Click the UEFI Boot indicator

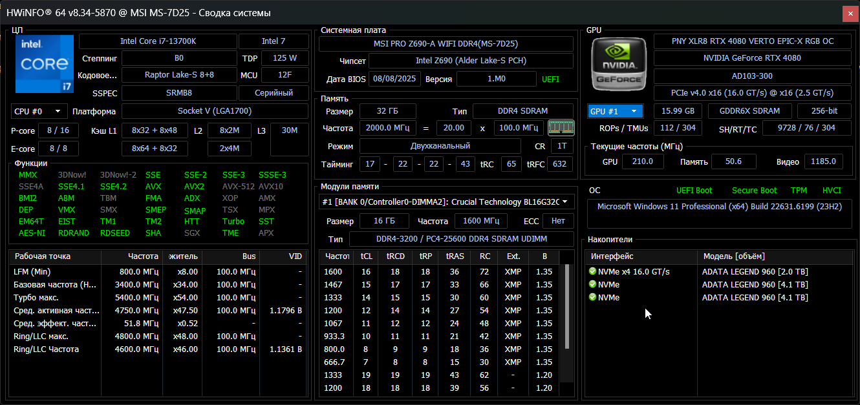pos(694,191)
